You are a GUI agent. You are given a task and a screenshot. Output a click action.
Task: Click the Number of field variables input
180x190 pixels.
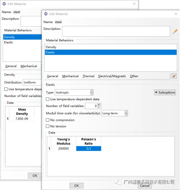pos(91,106)
